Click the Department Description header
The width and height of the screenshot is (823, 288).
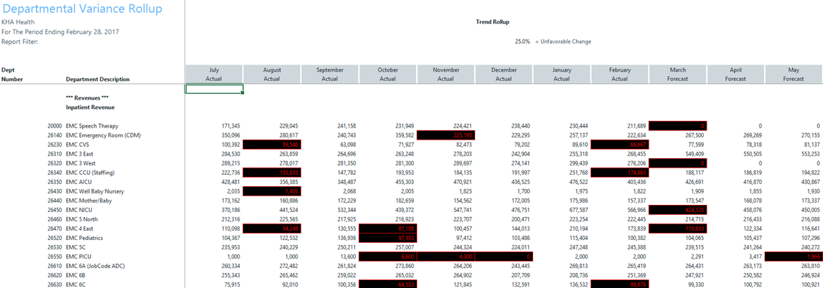98,80
